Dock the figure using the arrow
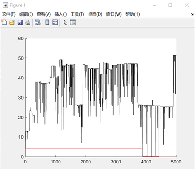195x169 pixels. (192, 14)
